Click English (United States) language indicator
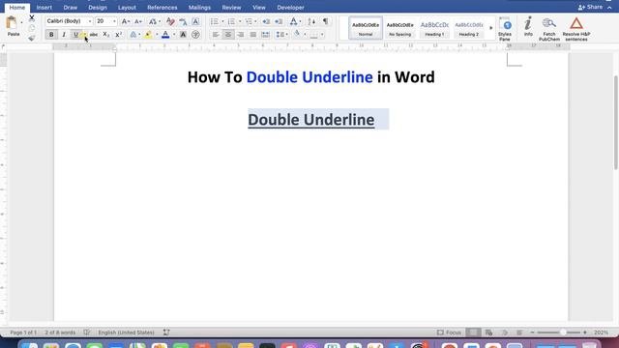Viewport: 619px width, 348px height. (x=127, y=333)
